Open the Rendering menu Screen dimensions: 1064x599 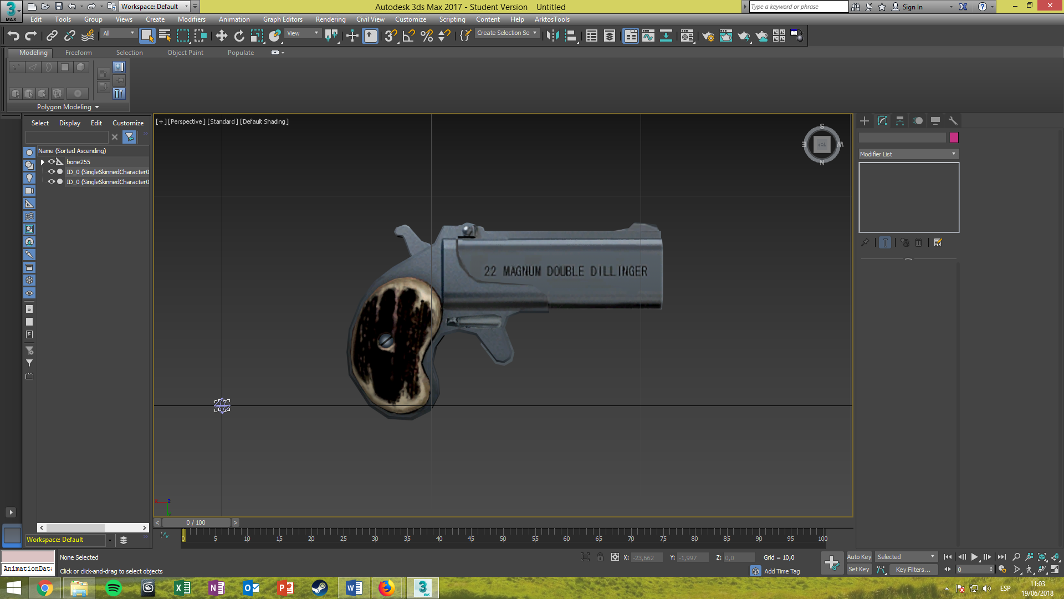[330, 19]
